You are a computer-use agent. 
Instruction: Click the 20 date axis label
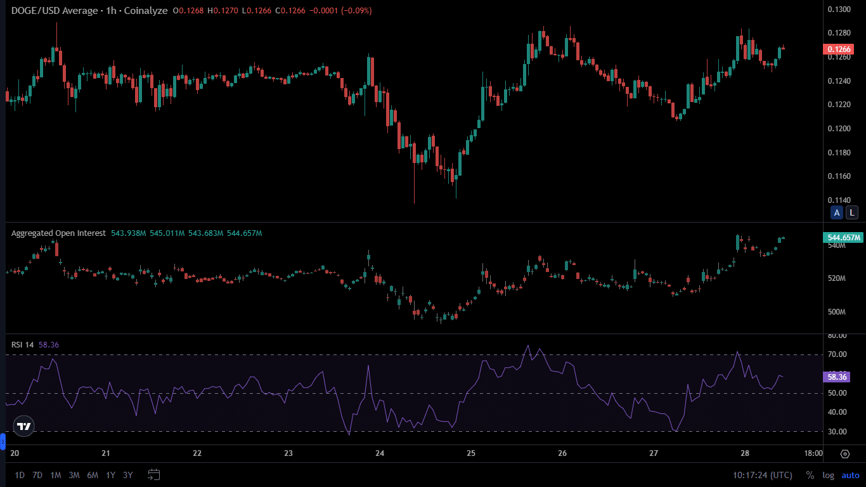pos(15,454)
